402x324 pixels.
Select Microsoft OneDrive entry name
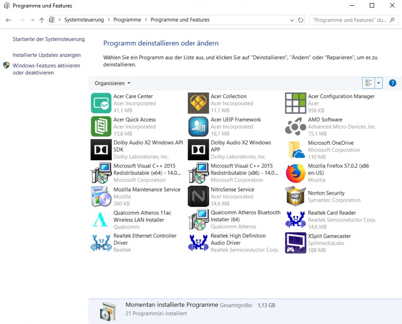click(x=331, y=143)
